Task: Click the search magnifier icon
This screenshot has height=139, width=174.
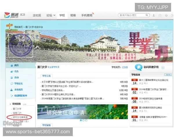Action: click(147, 15)
